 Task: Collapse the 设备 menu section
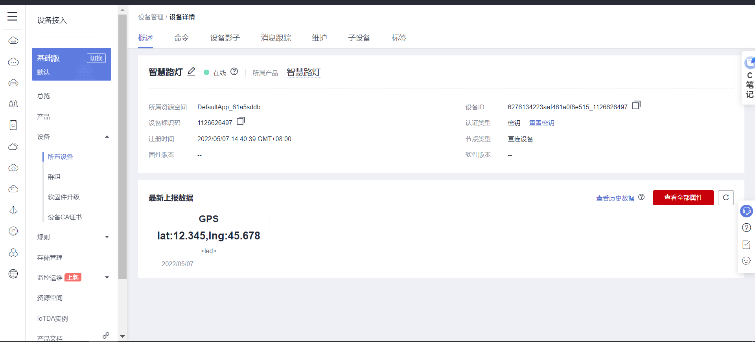(x=107, y=137)
